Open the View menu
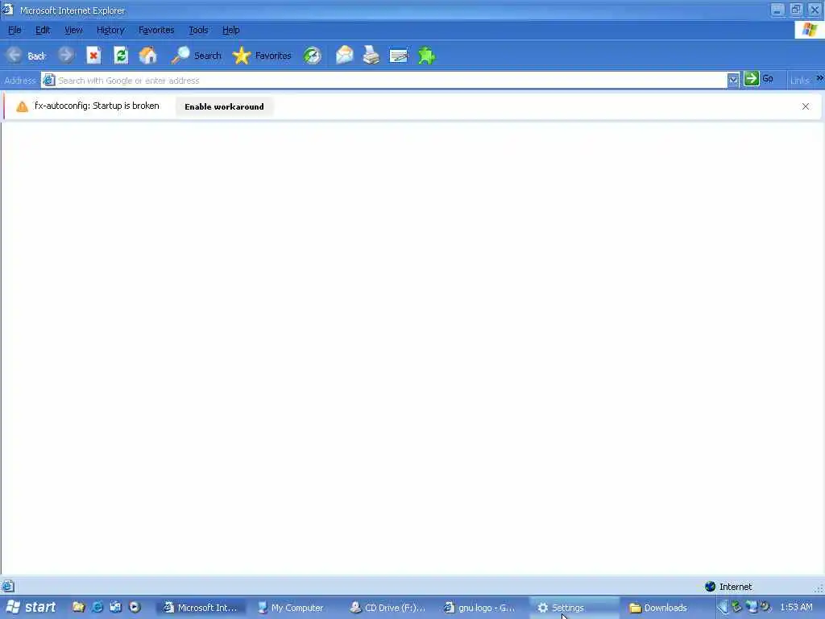The width and height of the screenshot is (825, 619). tap(73, 30)
